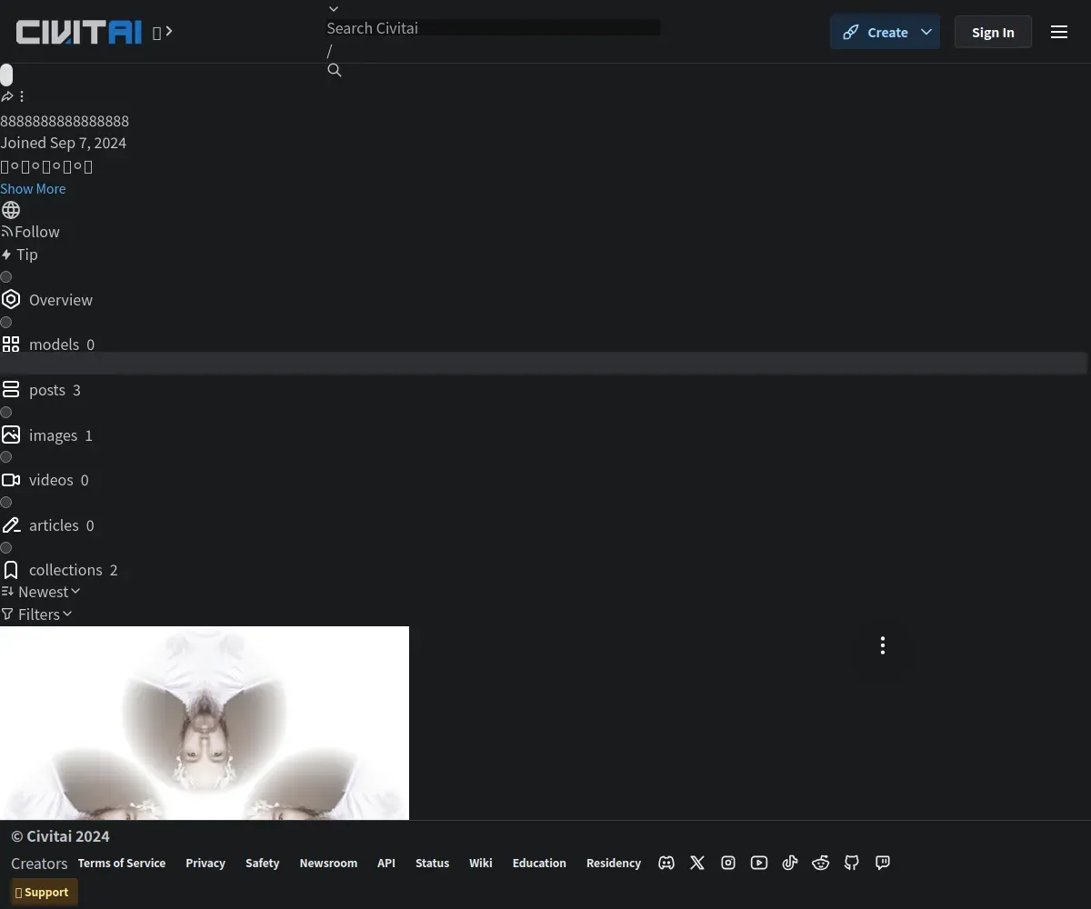Click Show More in profile bio
Screen dimensions: 1091x909
click(x=33, y=188)
